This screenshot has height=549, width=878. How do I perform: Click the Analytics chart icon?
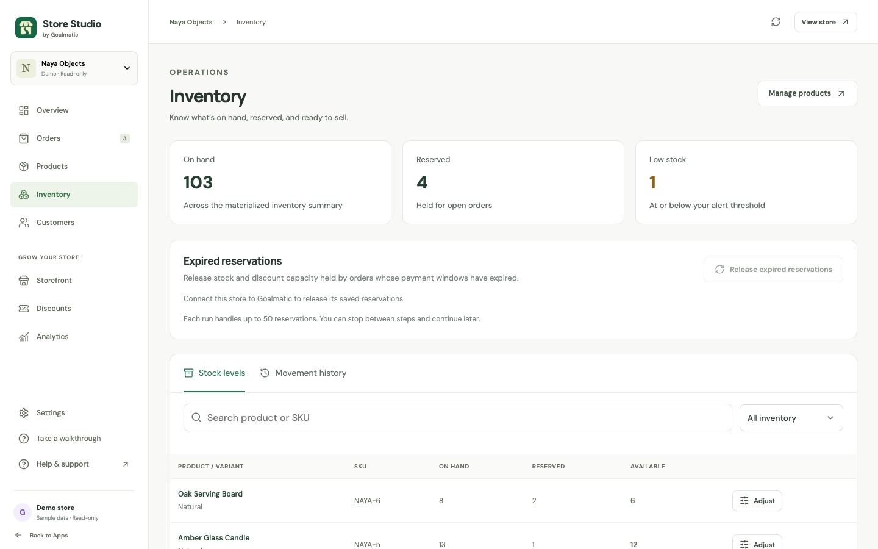tap(24, 337)
